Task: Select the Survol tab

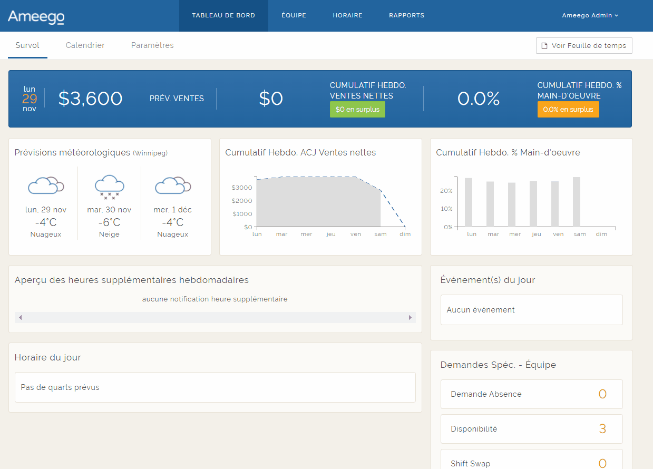Action: (27, 45)
